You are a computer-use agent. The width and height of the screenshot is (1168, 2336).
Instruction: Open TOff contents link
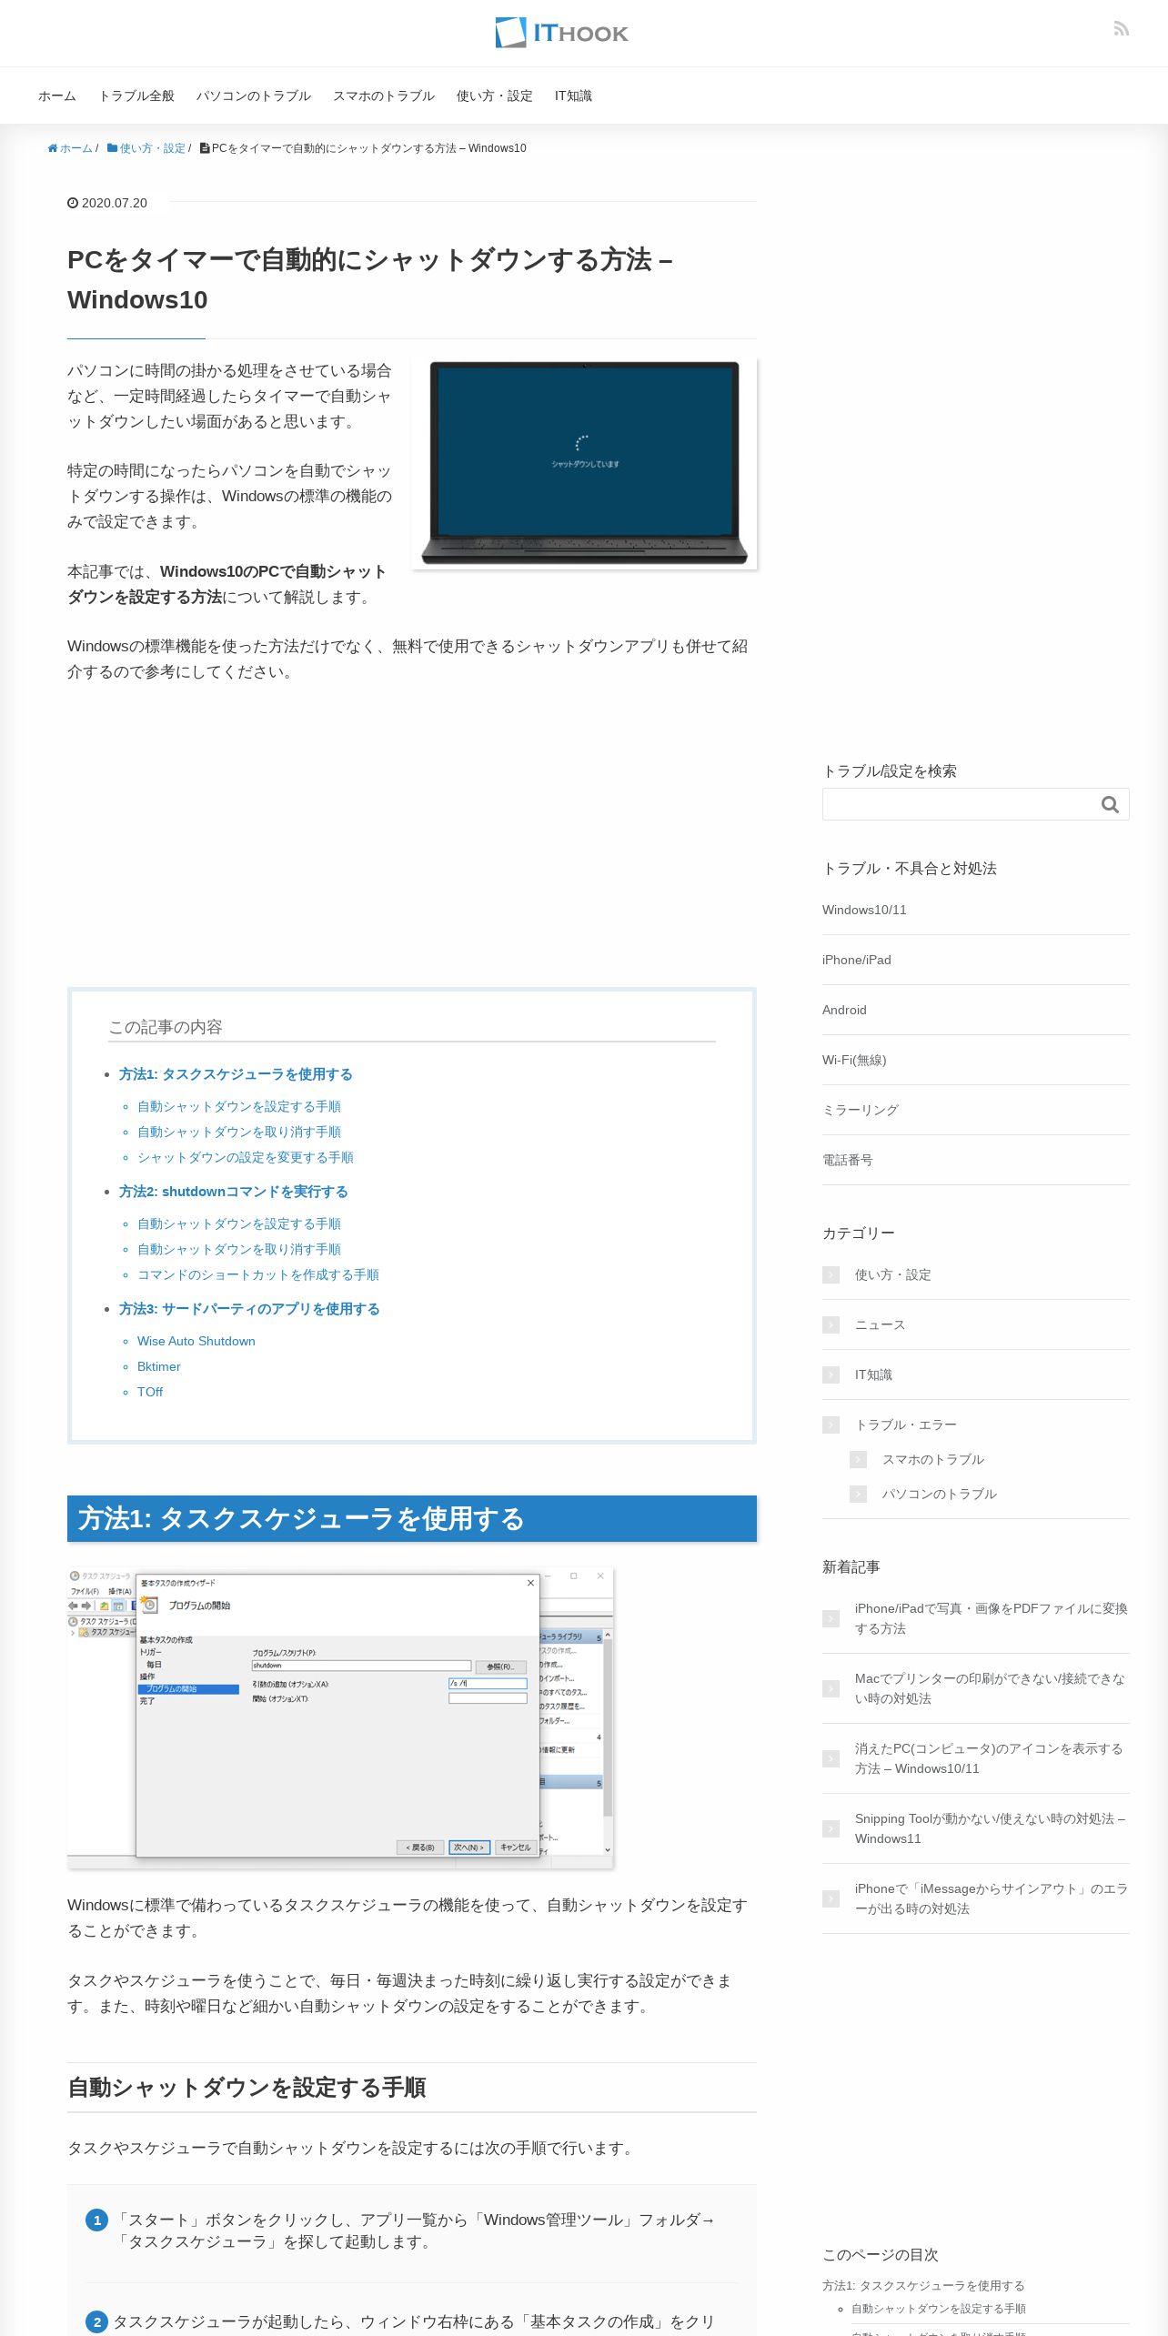tap(150, 1392)
